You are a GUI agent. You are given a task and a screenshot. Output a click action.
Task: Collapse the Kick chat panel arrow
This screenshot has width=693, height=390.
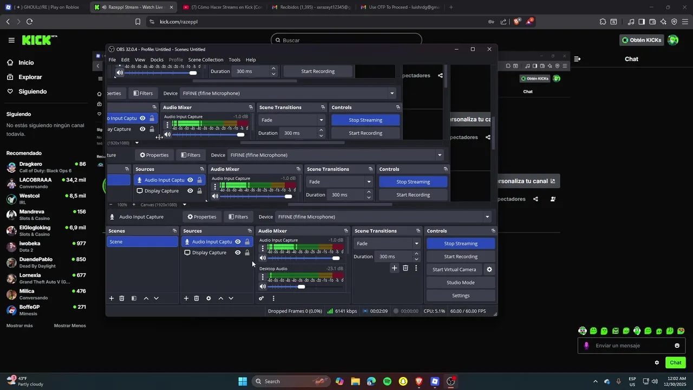point(578,59)
